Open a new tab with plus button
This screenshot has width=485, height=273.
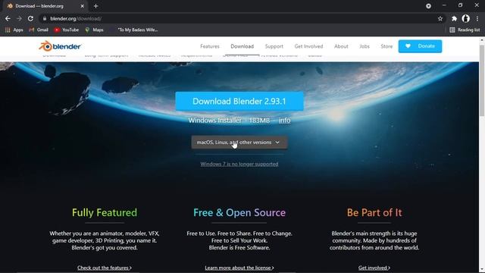pos(96,6)
